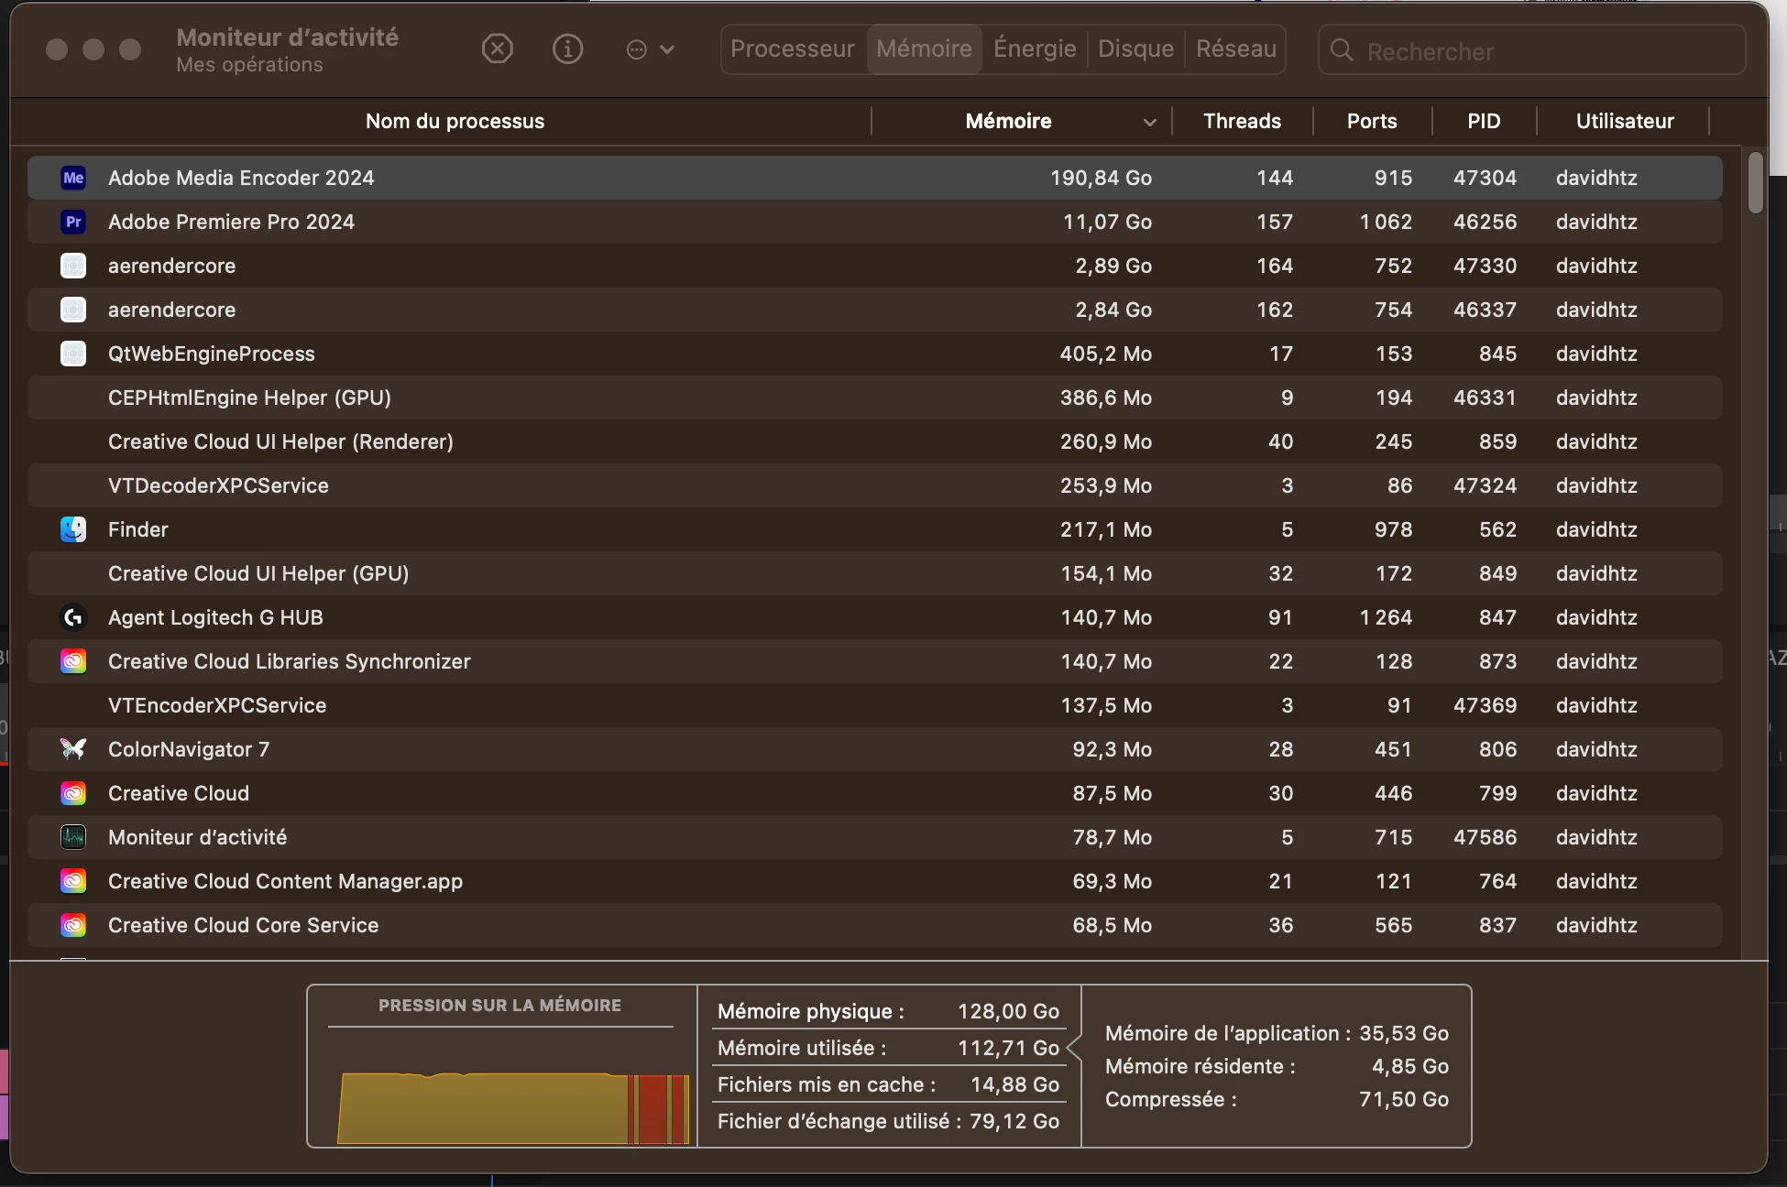Switch to the Processeur tab
The width and height of the screenshot is (1787, 1187).
[792, 49]
